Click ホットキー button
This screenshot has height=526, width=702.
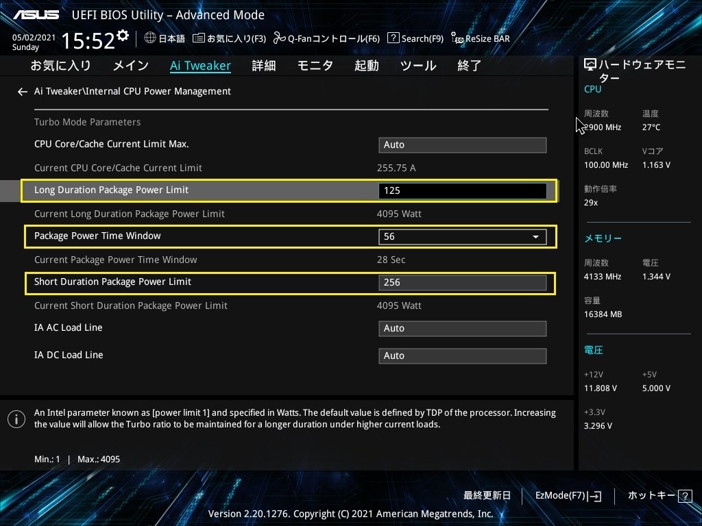tap(651, 496)
